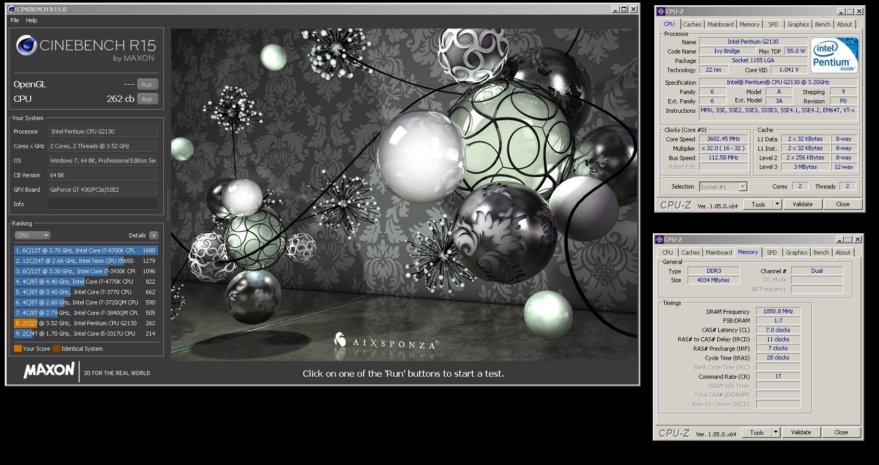Run the CPU benchmark test
Screen dimensions: 879x465
click(x=147, y=99)
